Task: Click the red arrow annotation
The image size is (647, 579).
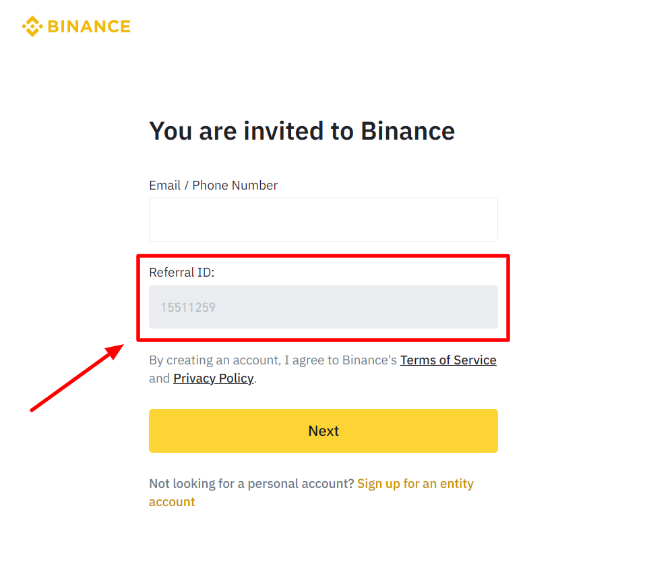Action: 77,378
